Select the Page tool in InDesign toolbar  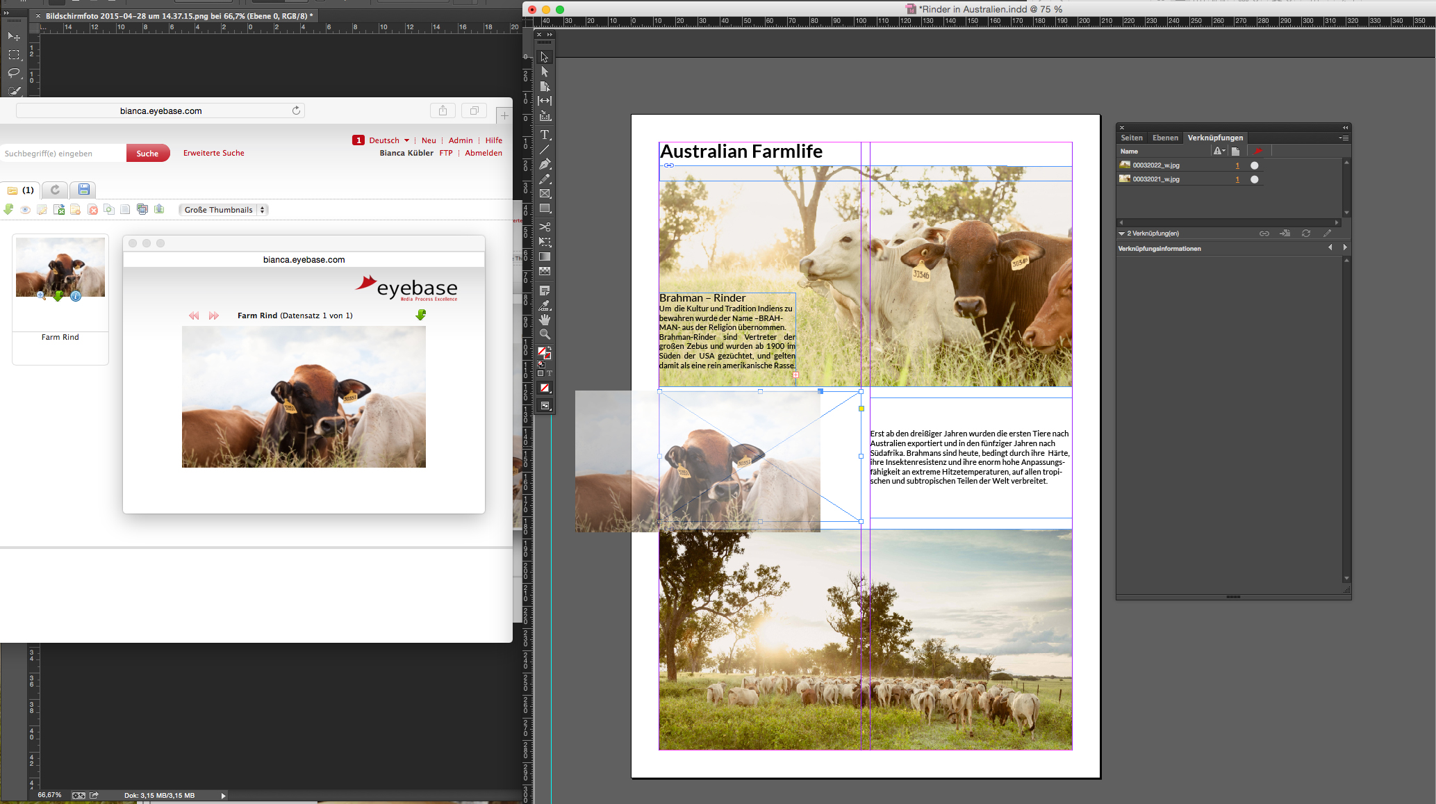coord(545,86)
